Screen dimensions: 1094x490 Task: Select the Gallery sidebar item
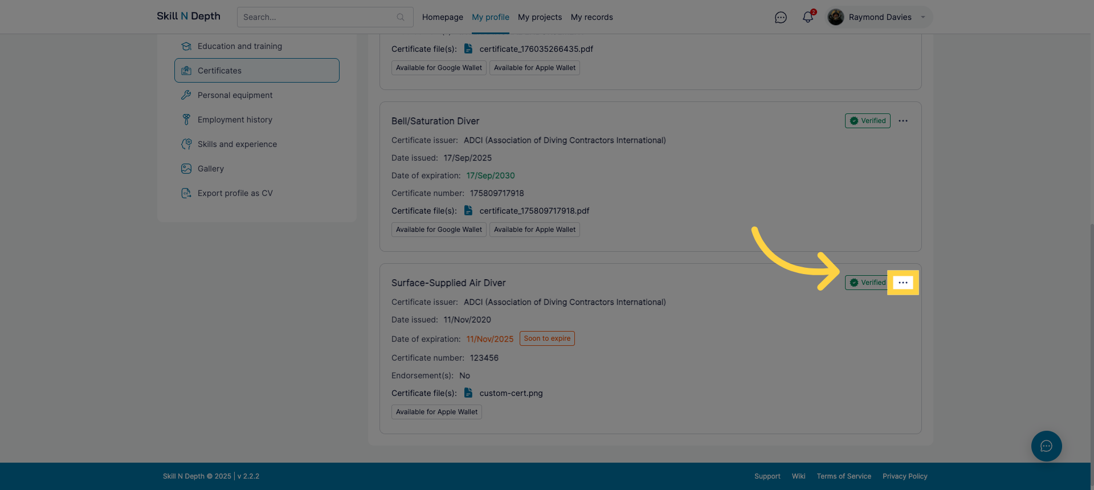[x=257, y=169]
